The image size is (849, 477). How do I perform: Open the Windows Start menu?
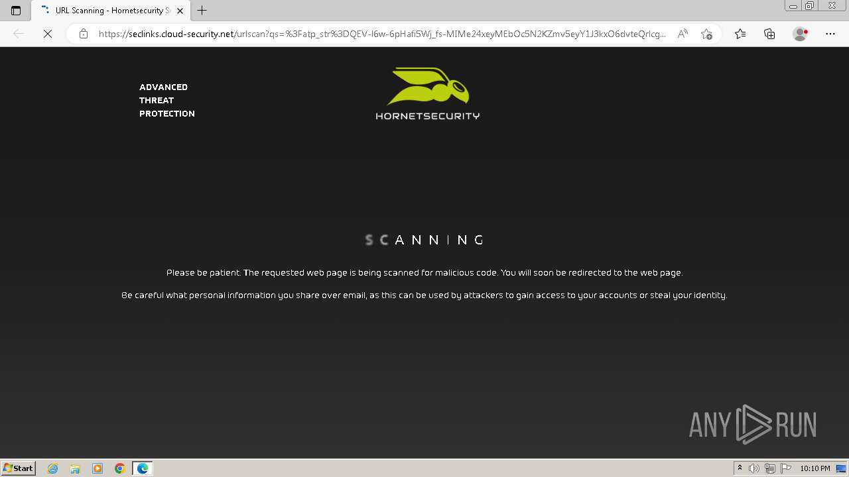point(19,468)
